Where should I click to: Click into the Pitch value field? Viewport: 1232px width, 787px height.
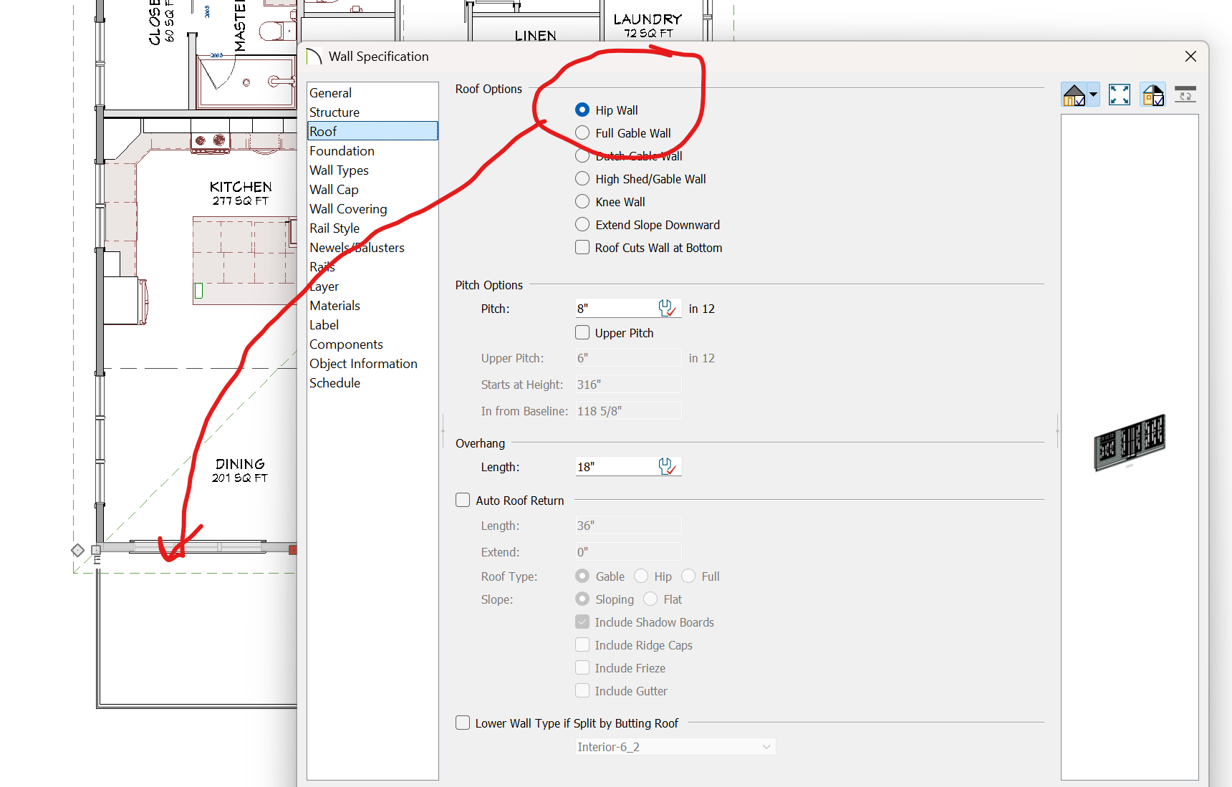pos(616,309)
